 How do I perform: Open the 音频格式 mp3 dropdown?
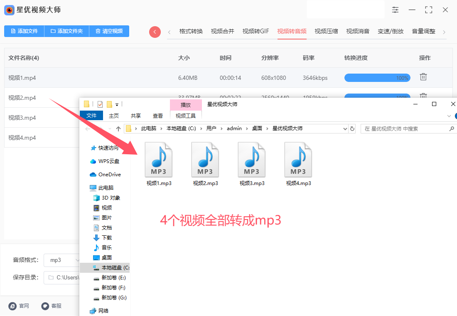pos(61,260)
